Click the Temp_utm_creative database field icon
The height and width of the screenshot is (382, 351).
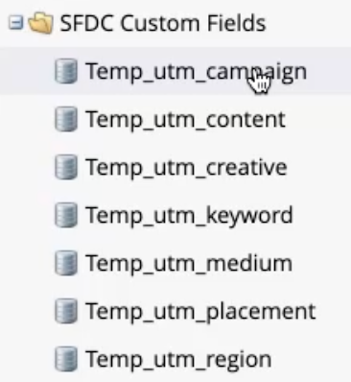[x=66, y=167]
